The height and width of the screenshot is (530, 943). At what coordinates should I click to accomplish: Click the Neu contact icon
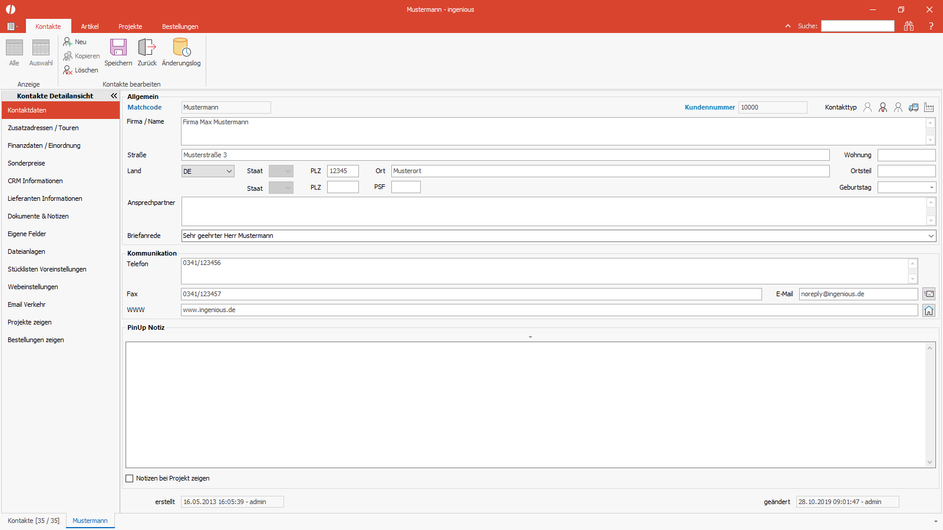68,42
